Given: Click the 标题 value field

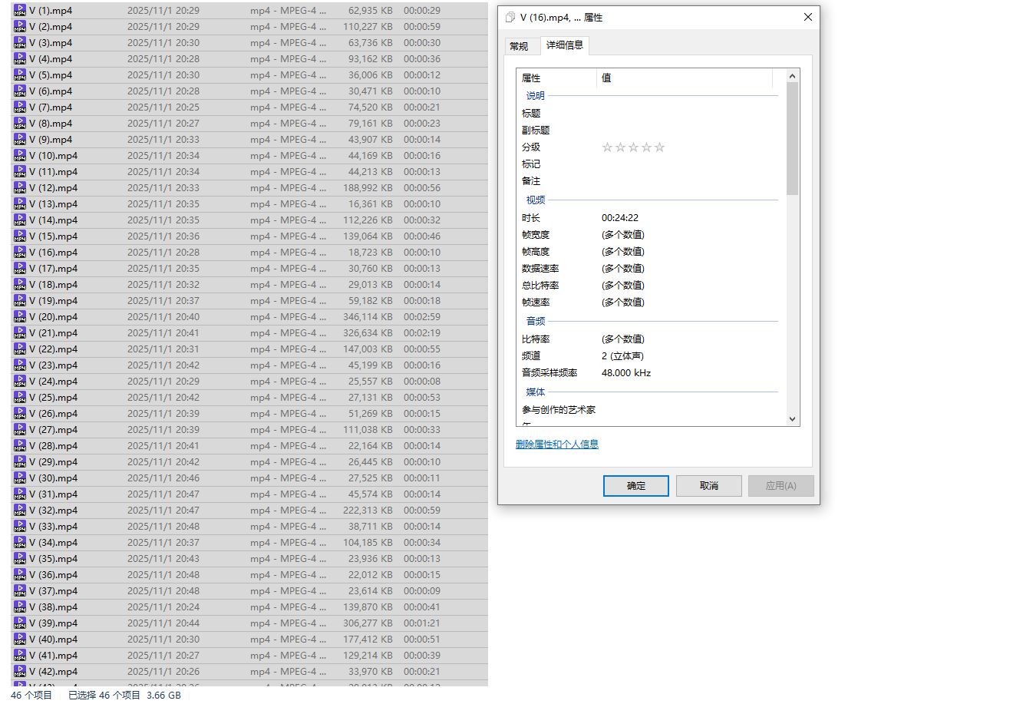Looking at the screenshot, I should point(683,114).
